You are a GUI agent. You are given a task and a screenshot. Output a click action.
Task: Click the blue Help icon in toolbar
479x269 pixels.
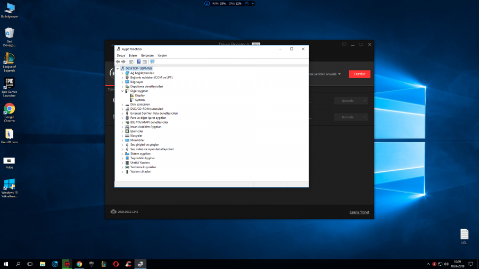tap(138, 62)
